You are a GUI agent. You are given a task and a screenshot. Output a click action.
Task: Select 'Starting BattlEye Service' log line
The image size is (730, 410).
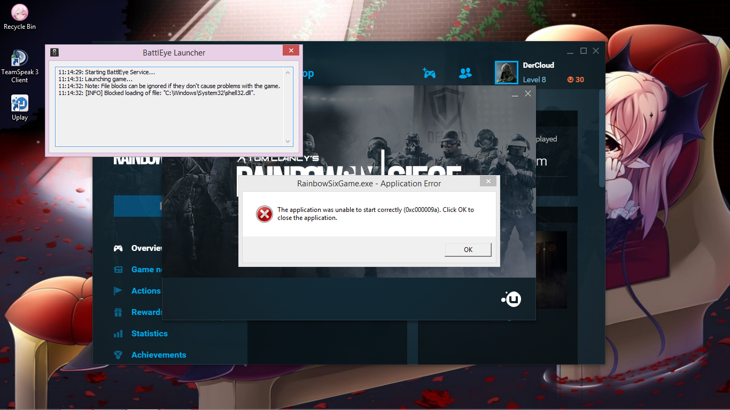pyautogui.click(x=107, y=72)
